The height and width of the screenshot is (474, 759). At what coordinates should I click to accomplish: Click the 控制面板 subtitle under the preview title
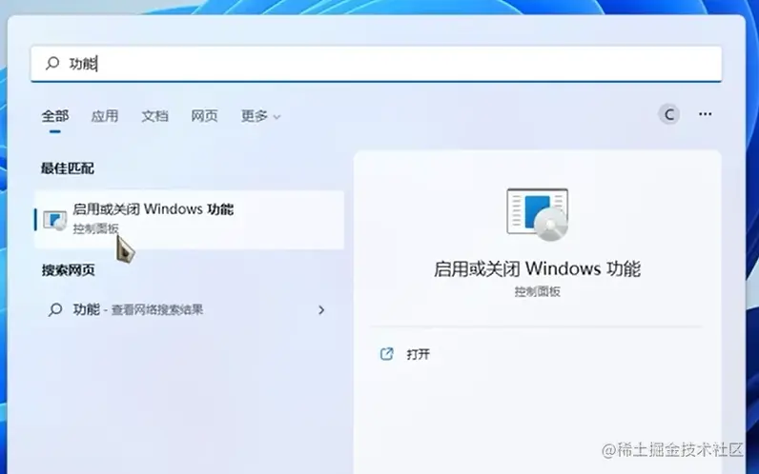point(537,292)
